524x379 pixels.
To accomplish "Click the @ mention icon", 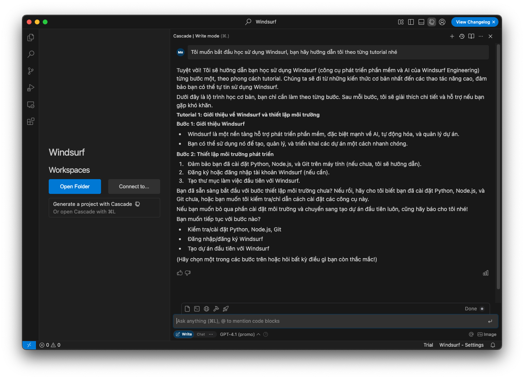I will 471,334.
